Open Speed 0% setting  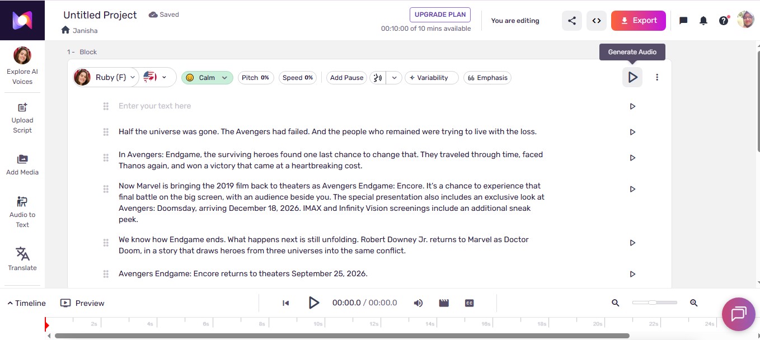298,78
